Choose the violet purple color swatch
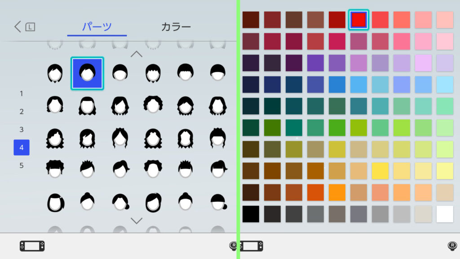 click(x=315, y=63)
